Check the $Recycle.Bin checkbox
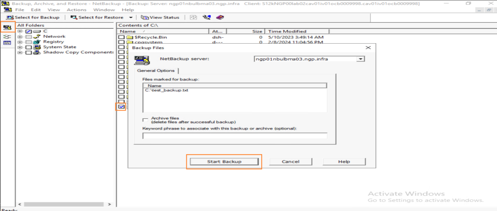This screenshot has width=497, height=211. point(121,37)
